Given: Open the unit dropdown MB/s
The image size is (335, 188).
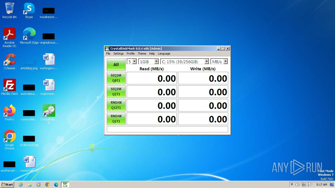Looking at the screenshot, I should 219,62.
